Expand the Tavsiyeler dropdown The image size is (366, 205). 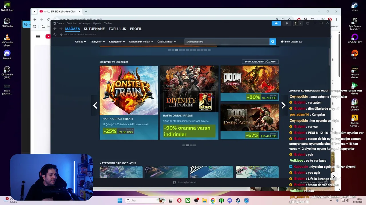point(97,42)
